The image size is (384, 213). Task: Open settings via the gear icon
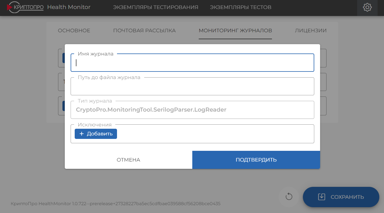pos(367,7)
